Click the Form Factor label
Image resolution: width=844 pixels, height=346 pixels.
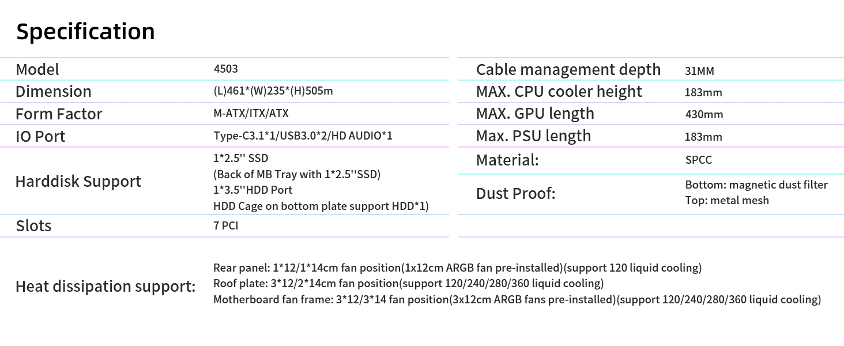click(59, 114)
